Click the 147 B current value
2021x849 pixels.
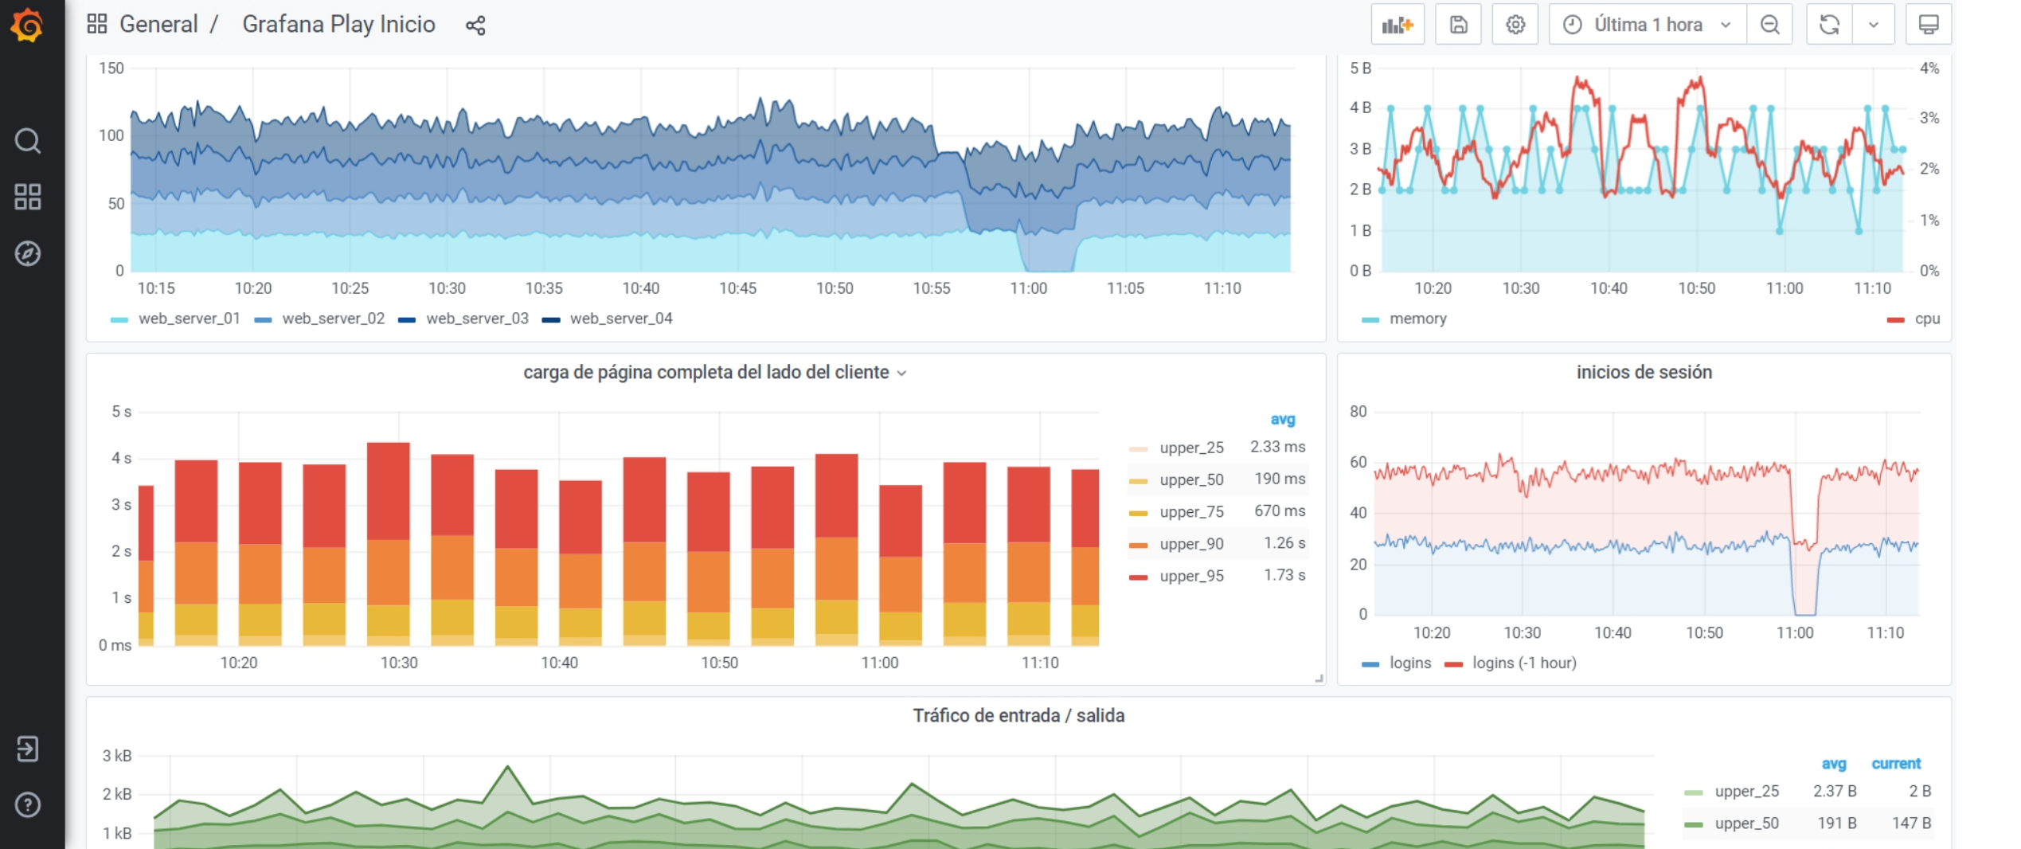pyautogui.click(x=1911, y=823)
